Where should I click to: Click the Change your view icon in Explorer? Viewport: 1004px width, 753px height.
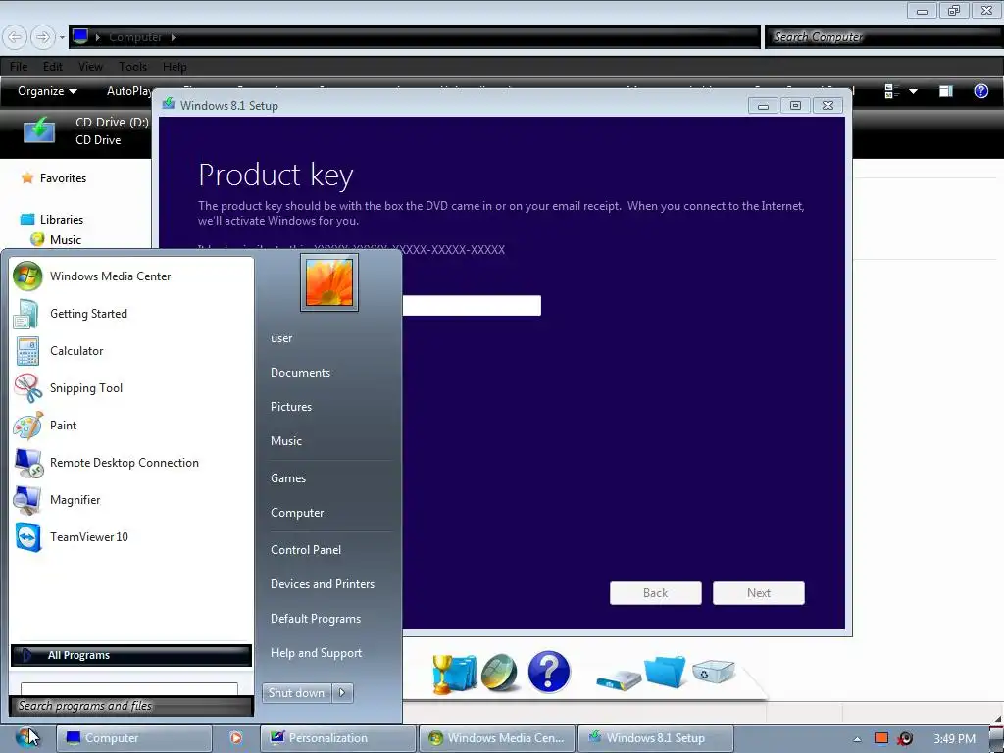pyautogui.click(x=892, y=91)
